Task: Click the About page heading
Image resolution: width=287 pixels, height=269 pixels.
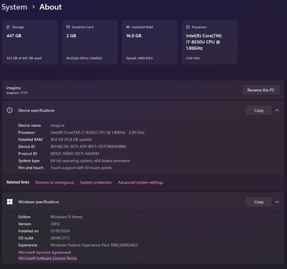Action: [51, 7]
